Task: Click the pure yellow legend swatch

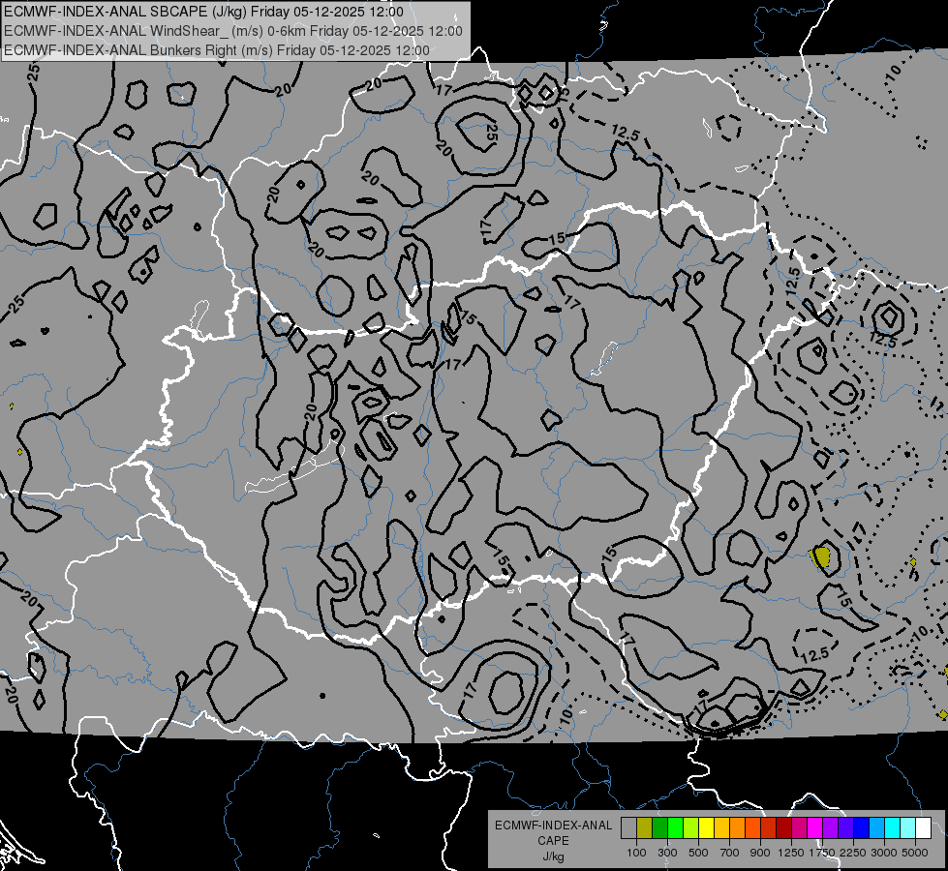Action: tap(707, 828)
